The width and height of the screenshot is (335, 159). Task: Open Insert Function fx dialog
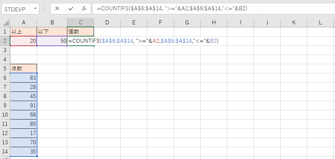click(x=84, y=8)
